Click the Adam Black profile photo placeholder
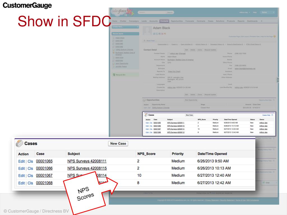The image size is (287, 215). pyautogui.click(x=147, y=30)
